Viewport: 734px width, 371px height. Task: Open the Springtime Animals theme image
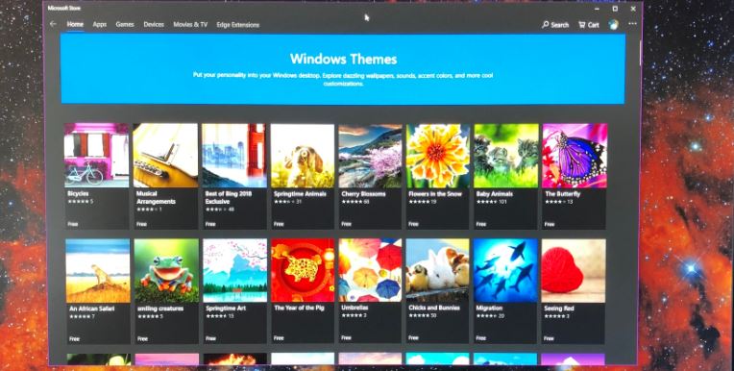pyautogui.click(x=303, y=156)
